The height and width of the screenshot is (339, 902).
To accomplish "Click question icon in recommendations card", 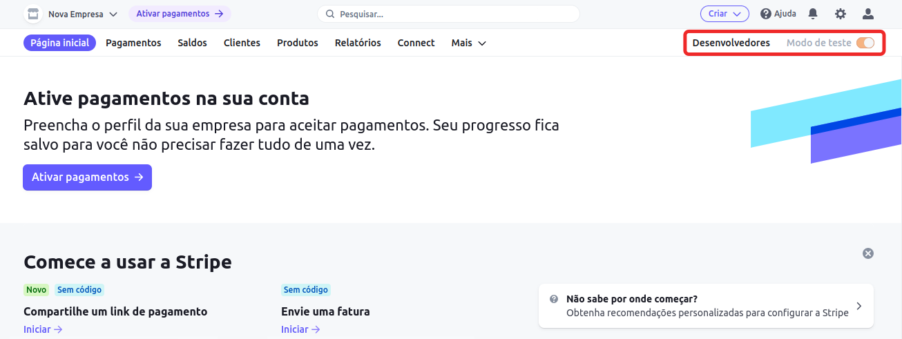I will (x=554, y=299).
